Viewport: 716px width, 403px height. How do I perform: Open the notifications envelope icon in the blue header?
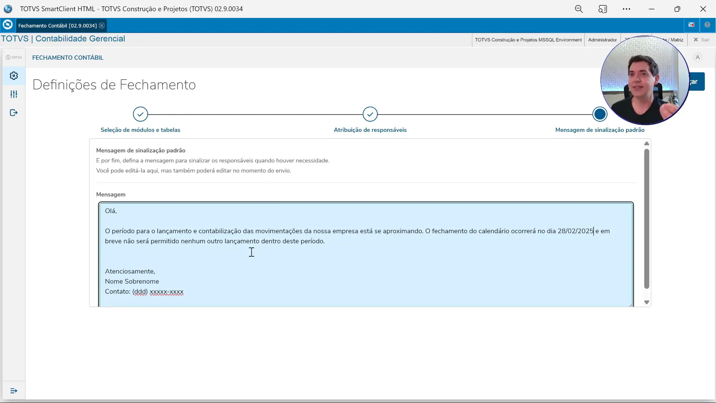[691, 25]
